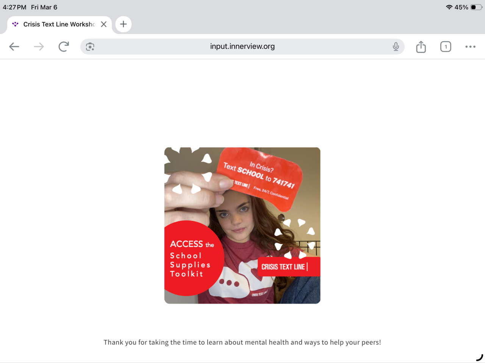Screen dimensions: 485x363
Task: Open the share sheet
Action: (421, 47)
